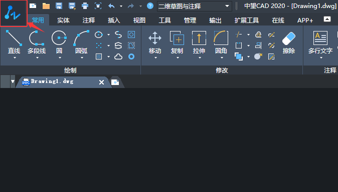Select the 直线 line tool
The image size is (338, 192).
(14, 42)
